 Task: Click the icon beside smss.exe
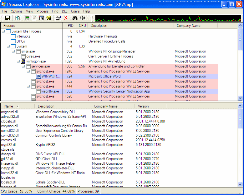[x=18, y=51]
